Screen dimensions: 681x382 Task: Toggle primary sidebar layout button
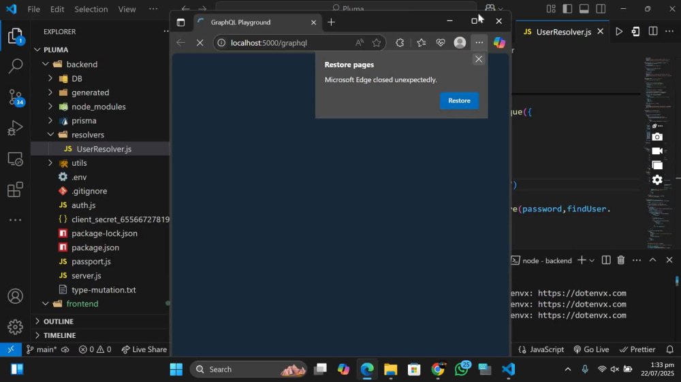pyautogui.click(x=567, y=9)
